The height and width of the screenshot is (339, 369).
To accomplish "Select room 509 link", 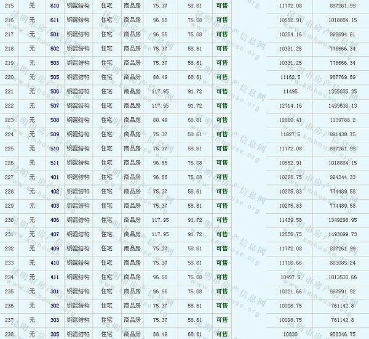I will click(55, 134).
